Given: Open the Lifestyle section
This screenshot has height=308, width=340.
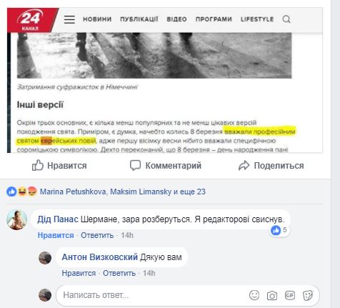Looking at the screenshot, I should pos(257,19).
